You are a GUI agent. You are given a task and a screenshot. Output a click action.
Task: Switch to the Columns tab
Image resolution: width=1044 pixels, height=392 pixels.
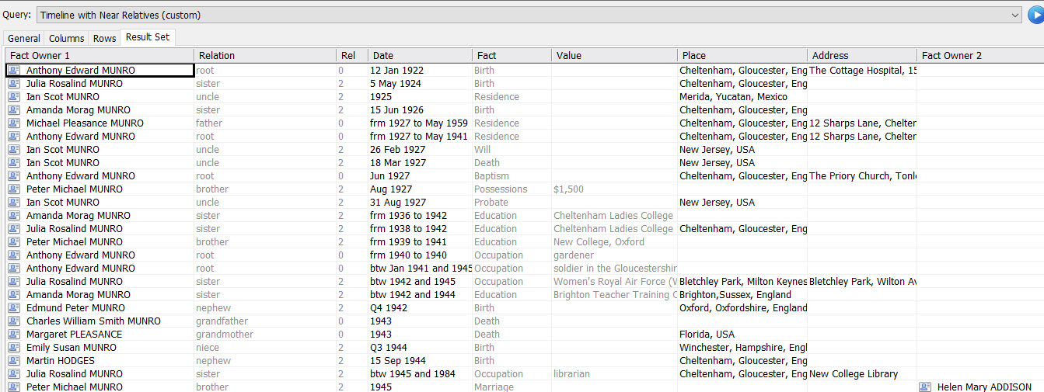[67, 38]
